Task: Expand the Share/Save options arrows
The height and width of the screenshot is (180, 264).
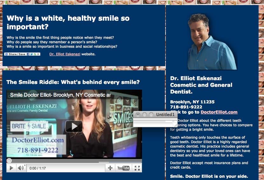Action: point(38,54)
